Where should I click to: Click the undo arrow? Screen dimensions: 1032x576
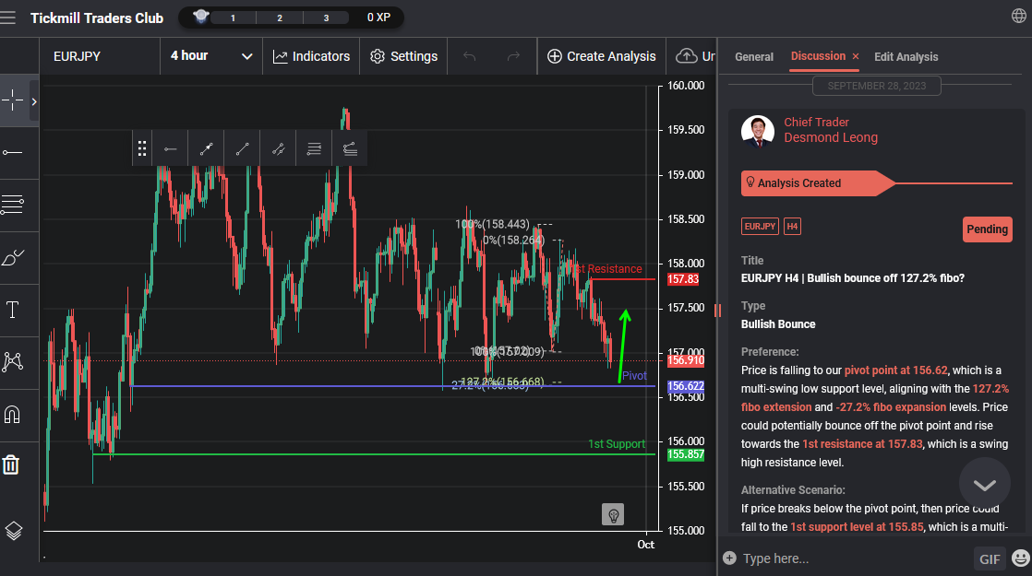tap(469, 56)
